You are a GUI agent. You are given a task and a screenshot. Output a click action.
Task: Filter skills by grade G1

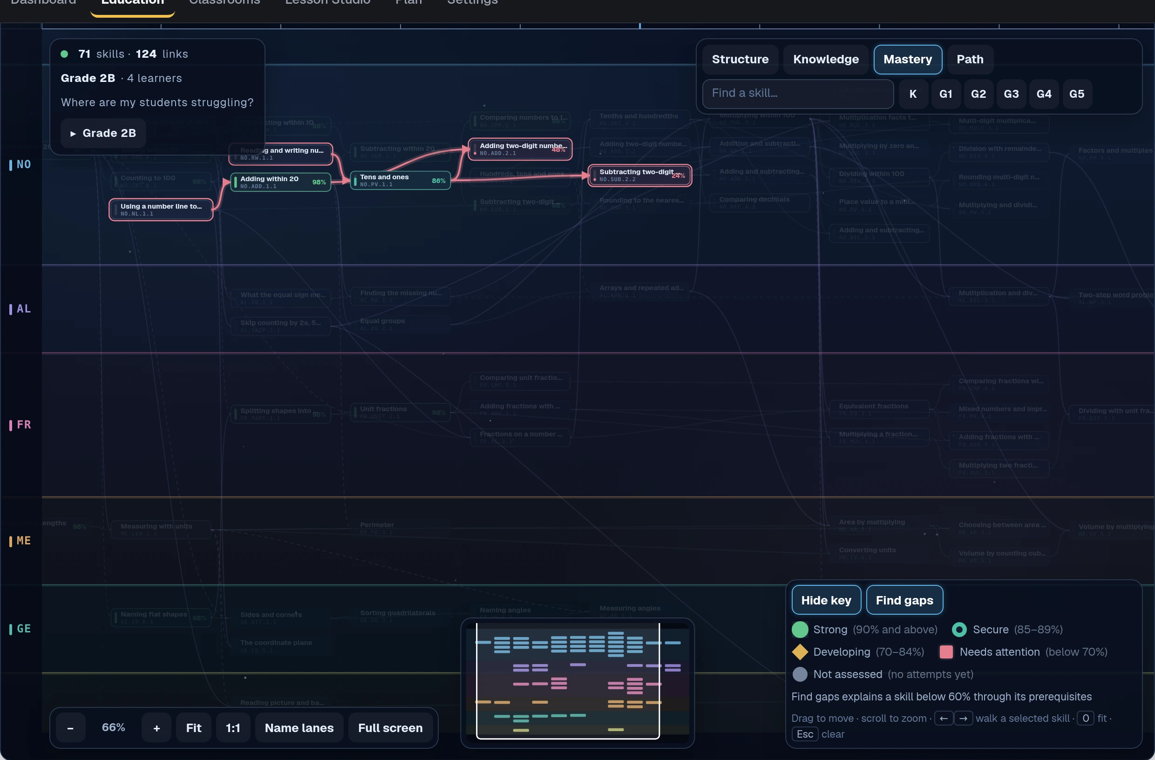[x=945, y=94]
